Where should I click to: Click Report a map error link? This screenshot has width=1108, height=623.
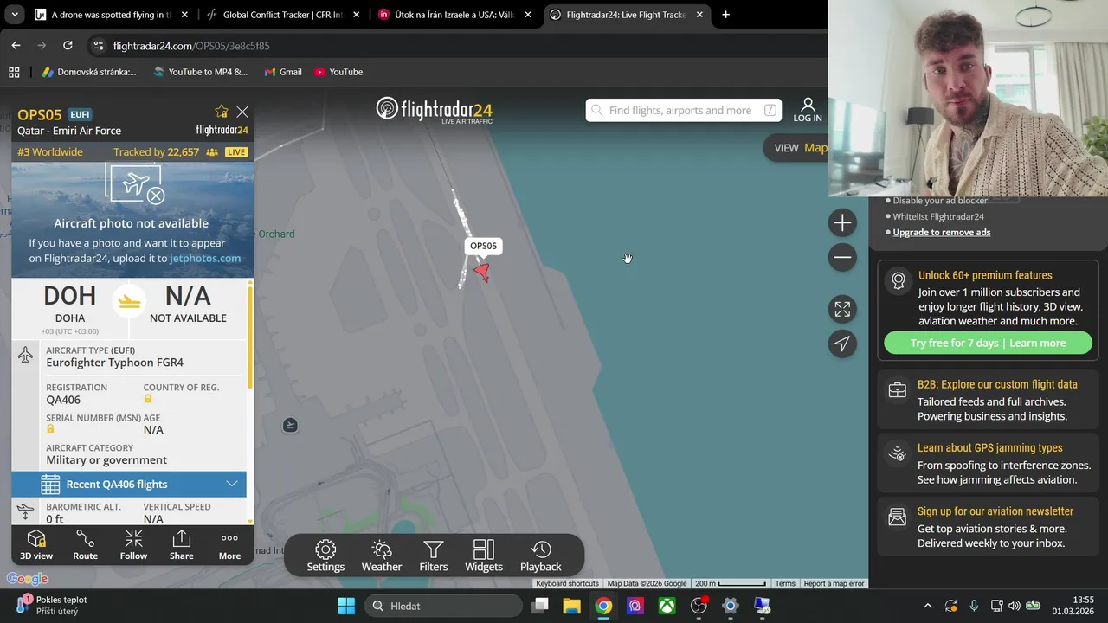click(x=834, y=583)
